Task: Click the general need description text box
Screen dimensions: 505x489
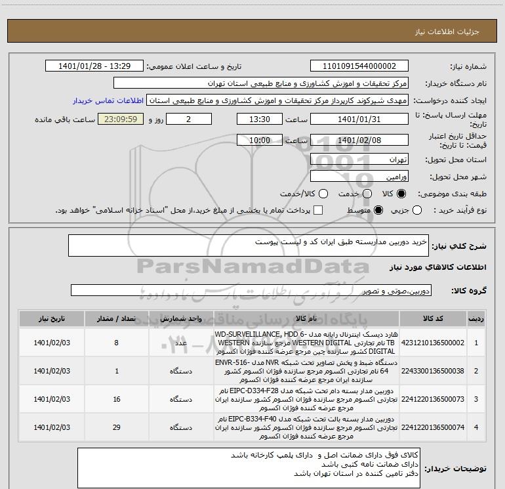Action: tap(249, 245)
